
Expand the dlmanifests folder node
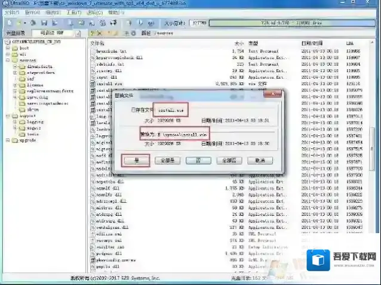pyautogui.click(x=15, y=67)
